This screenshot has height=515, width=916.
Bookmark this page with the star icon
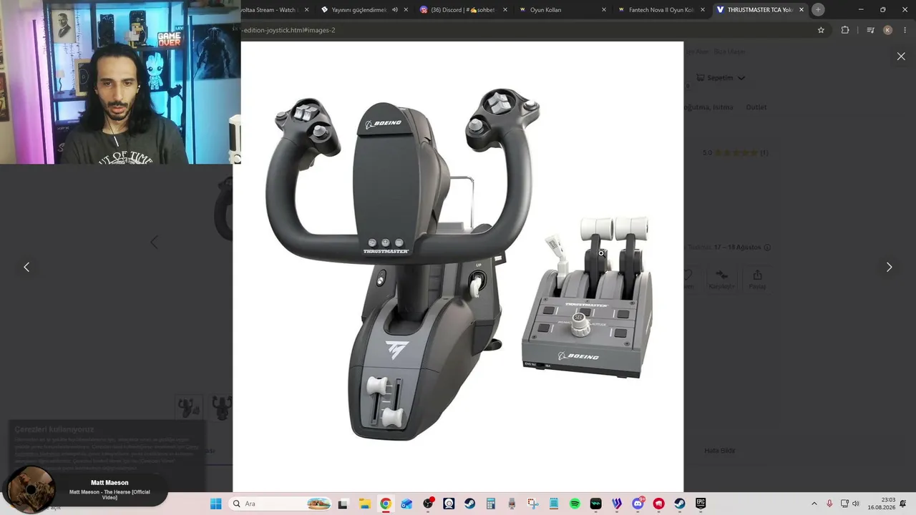(x=821, y=30)
